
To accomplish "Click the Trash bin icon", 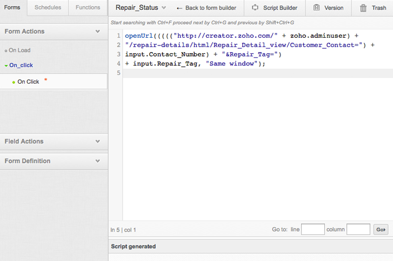I will click(x=363, y=8).
